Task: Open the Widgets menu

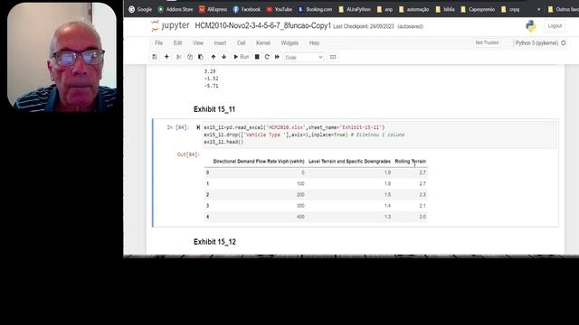Action: coord(289,43)
